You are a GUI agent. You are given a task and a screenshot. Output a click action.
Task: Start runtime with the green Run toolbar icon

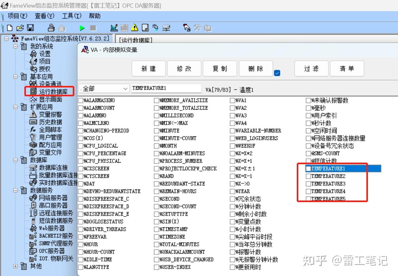pos(82,28)
